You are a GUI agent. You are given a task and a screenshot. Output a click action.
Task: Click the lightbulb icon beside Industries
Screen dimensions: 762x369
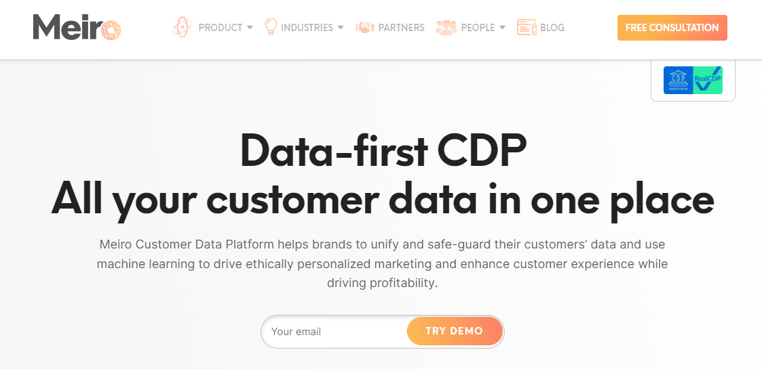[270, 26]
